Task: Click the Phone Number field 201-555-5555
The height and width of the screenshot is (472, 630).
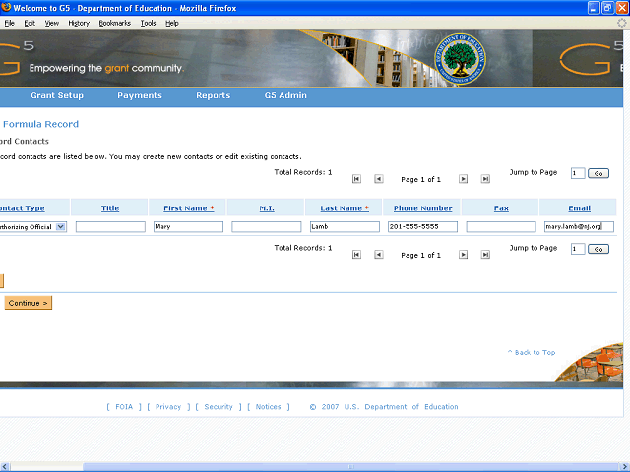Action: [x=422, y=227]
